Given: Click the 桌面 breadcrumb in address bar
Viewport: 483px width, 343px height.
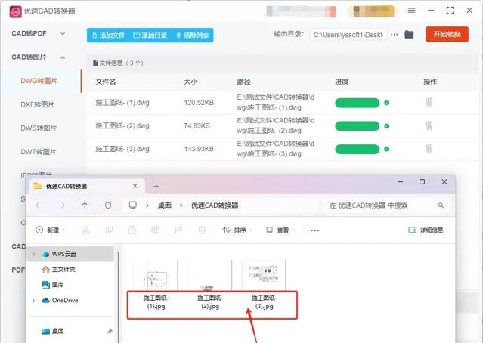Looking at the screenshot, I should click(165, 205).
